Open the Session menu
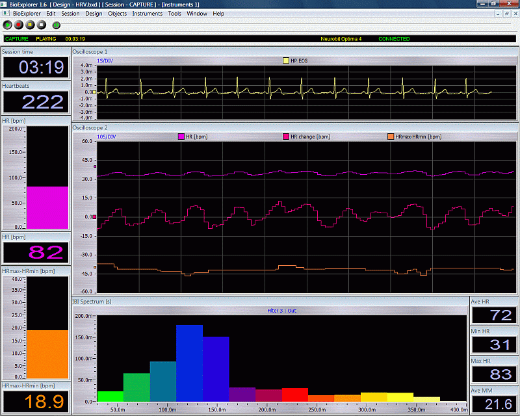Viewport: 520px width, 416px height. (x=70, y=14)
